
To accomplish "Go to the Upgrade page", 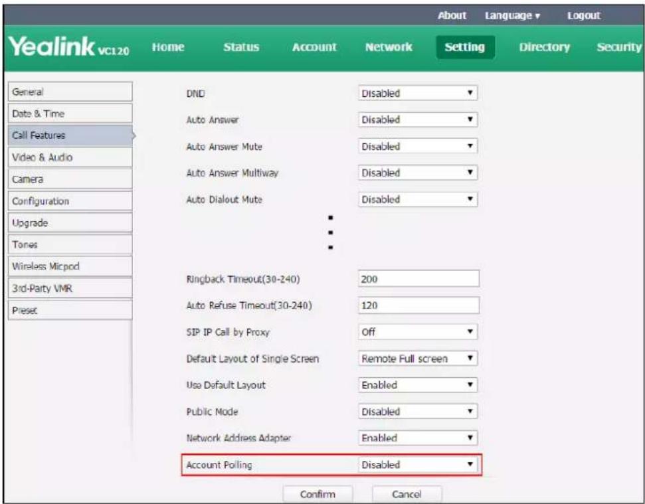I will [x=70, y=223].
